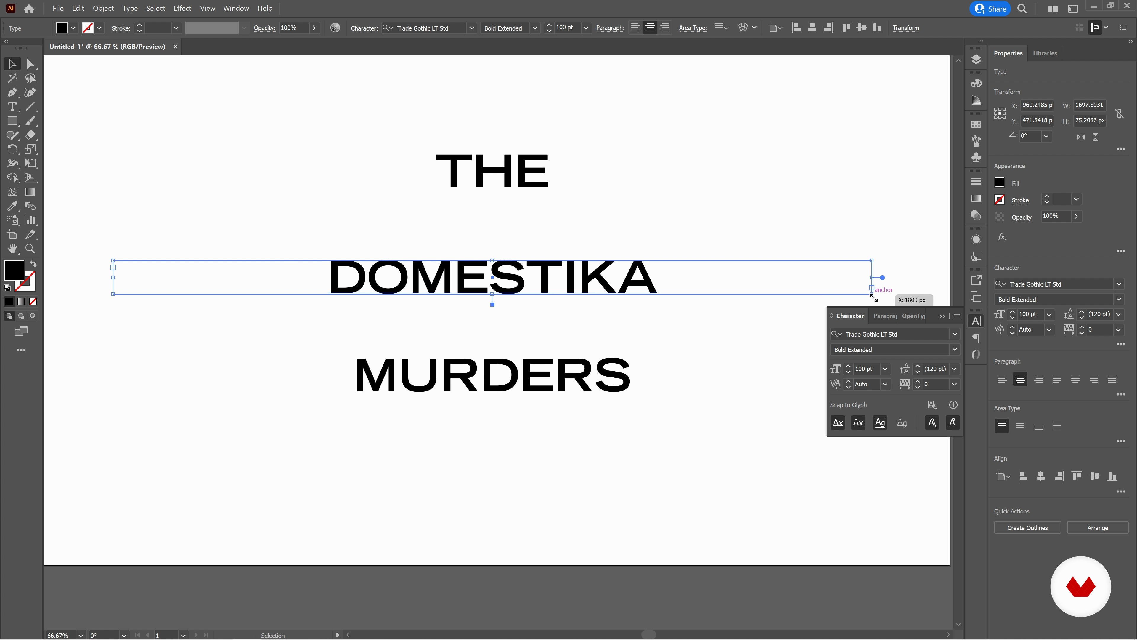Image resolution: width=1137 pixels, height=640 pixels.
Task: Set Area Type vertical align to center
Action: [x=1020, y=426]
